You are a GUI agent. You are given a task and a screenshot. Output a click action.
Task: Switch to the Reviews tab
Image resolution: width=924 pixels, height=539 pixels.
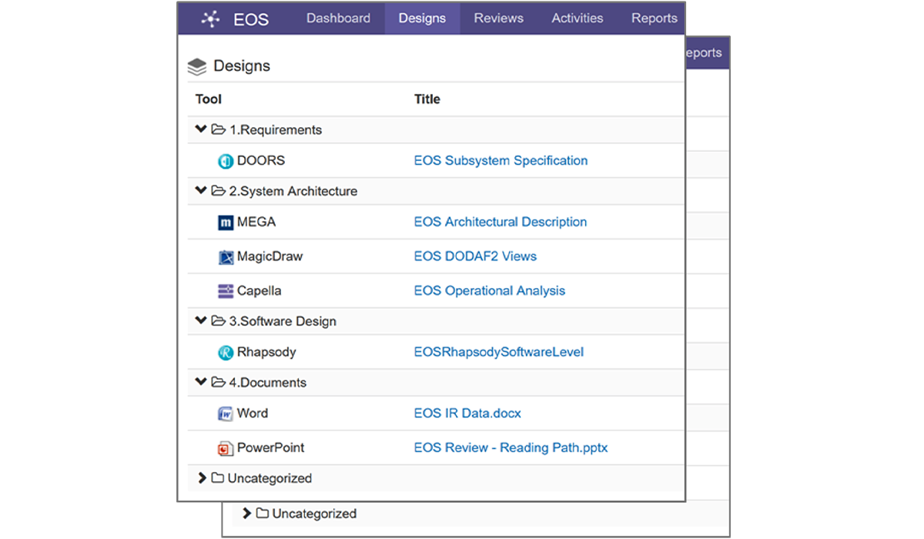click(498, 18)
